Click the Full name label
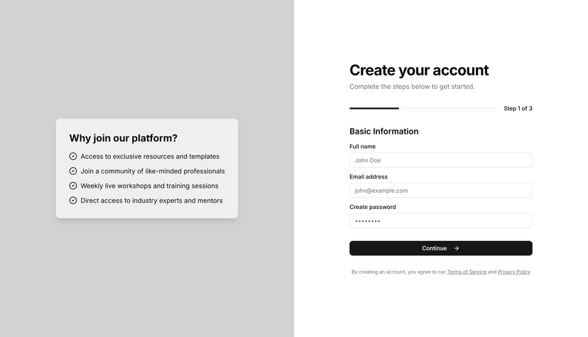The image size is (588, 337). click(x=362, y=146)
